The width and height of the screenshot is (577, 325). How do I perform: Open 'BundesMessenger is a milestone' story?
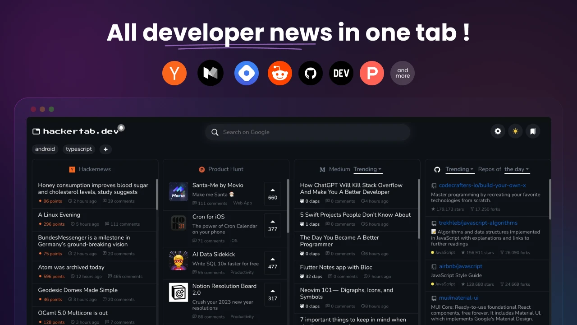click(x=84, y=241)
